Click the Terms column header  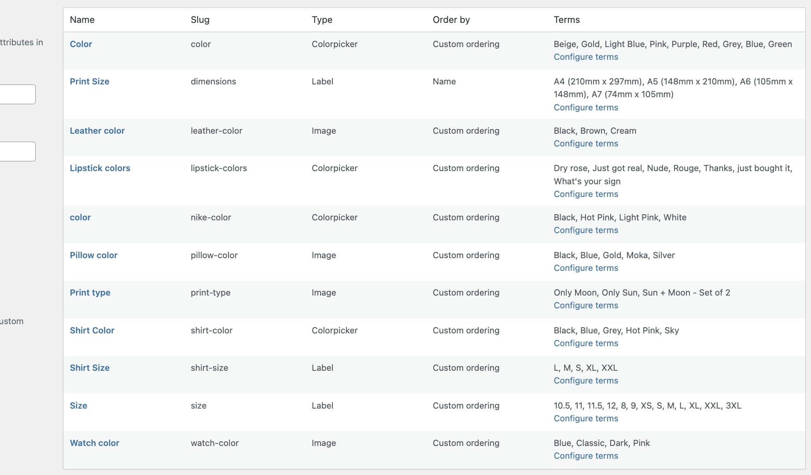coord(567,20)
